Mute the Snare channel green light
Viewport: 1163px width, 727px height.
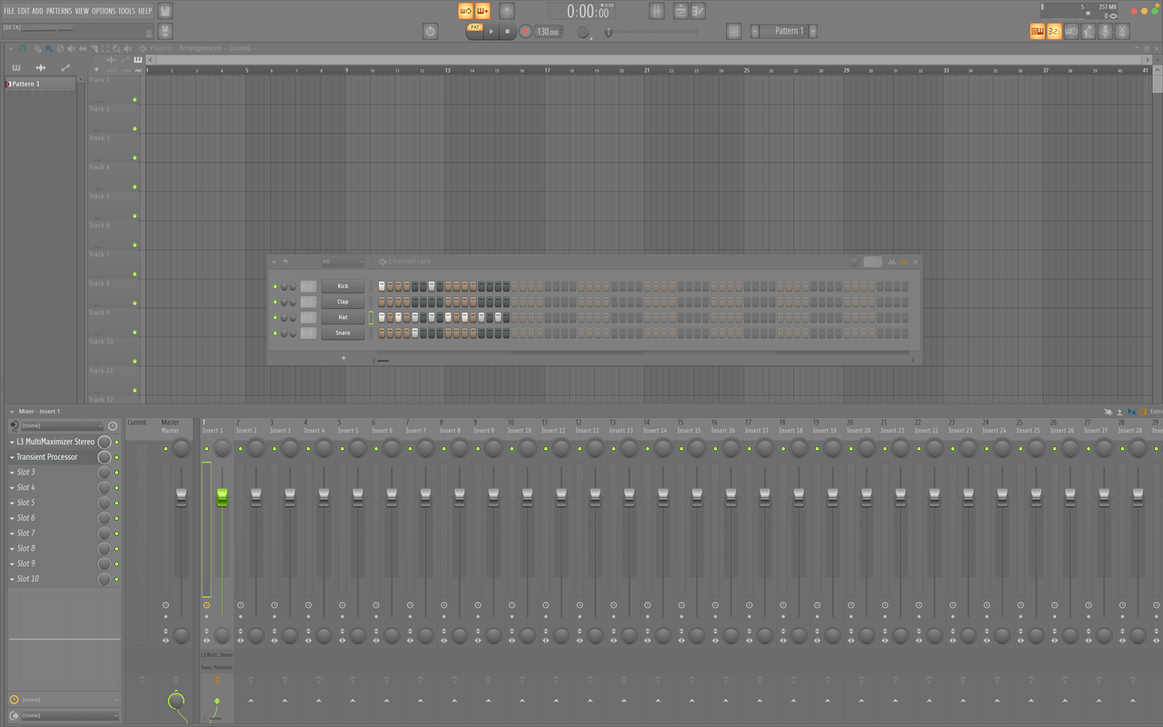click(275, 333)
